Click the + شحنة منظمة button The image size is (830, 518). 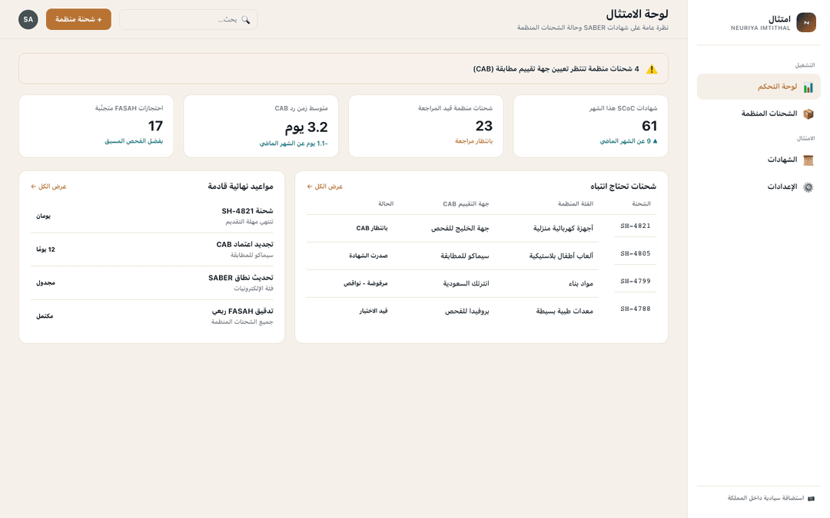[x=78, y=19]
